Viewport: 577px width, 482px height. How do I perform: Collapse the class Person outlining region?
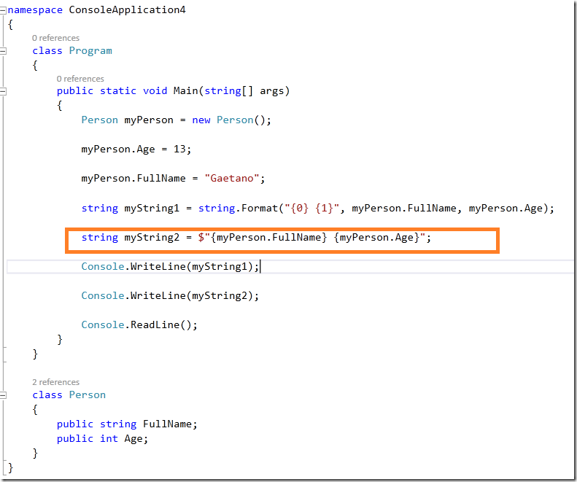point(4,394)
